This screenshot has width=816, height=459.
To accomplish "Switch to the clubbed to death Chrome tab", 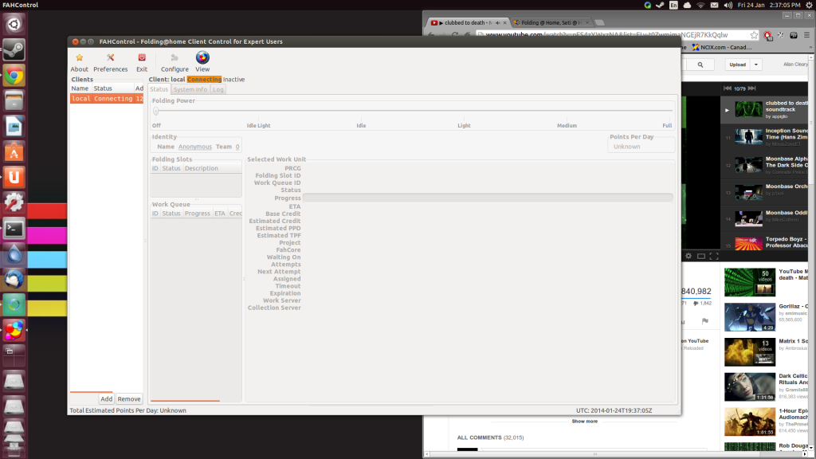I will [467, 23].
